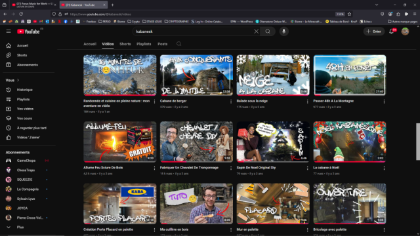Switch to the Vidéos channel tab
Viewport: 420px width, 236px height.
(x=108, y=44)
